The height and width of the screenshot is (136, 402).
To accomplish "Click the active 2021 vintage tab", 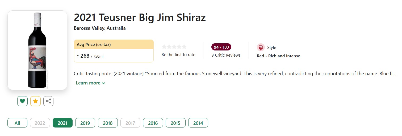I will pyautogui.click(x=62, y=123).
